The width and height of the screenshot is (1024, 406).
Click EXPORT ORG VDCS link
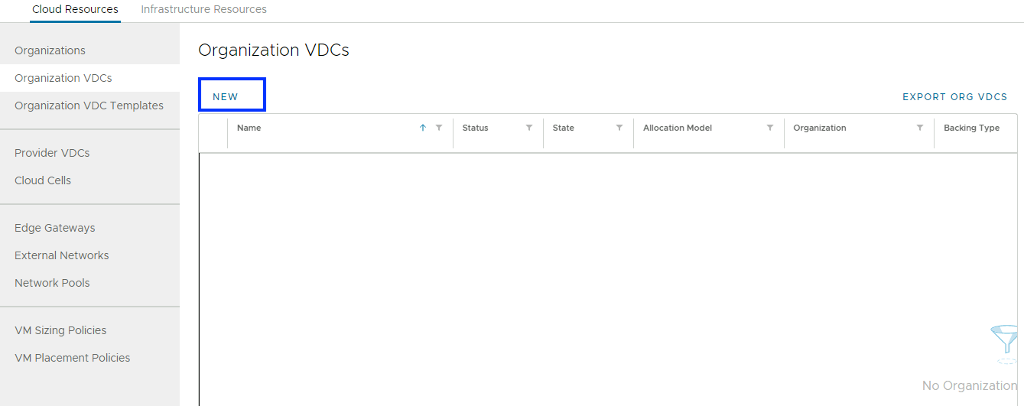point(954,96)
